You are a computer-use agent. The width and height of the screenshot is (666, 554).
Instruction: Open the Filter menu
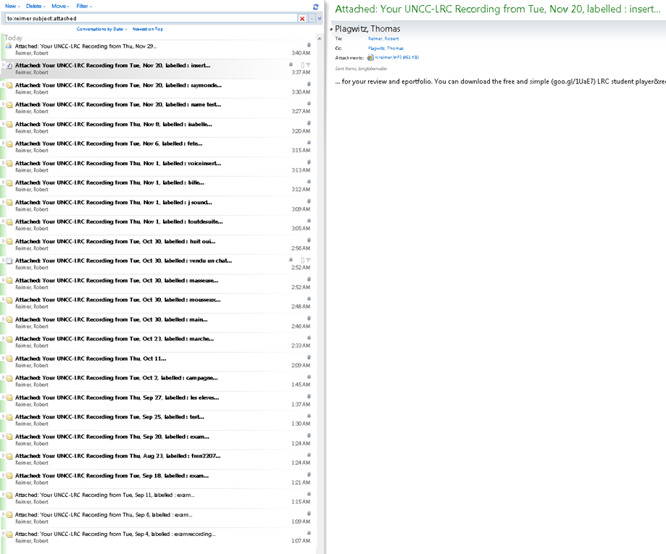click(84, 6)
